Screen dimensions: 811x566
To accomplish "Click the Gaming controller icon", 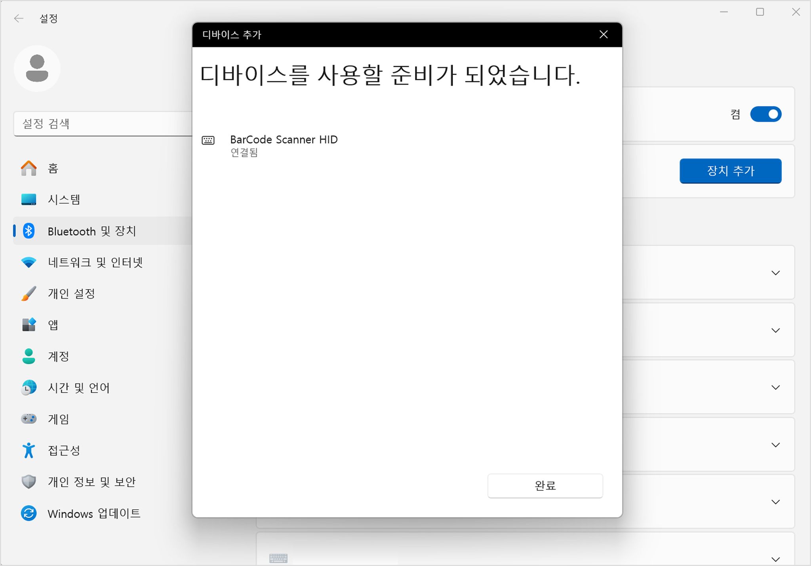I will 29,419.
